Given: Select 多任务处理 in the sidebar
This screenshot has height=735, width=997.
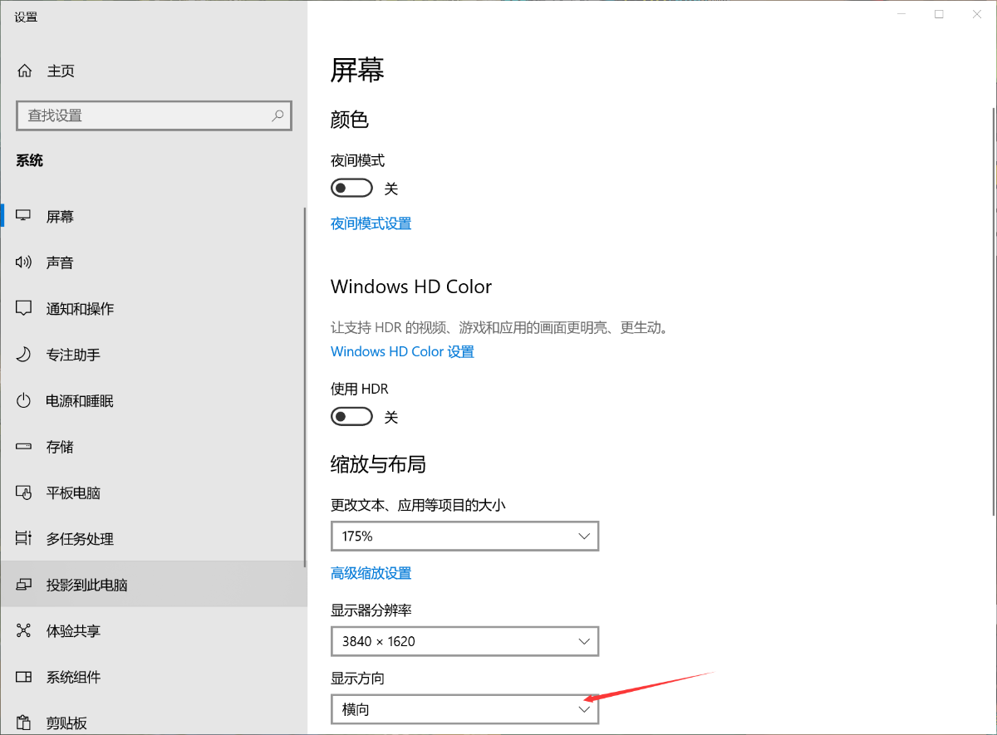Looking at the screenshot, I should coord(154,539).
